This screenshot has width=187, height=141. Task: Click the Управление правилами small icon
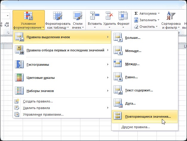(x=17, y=114)
